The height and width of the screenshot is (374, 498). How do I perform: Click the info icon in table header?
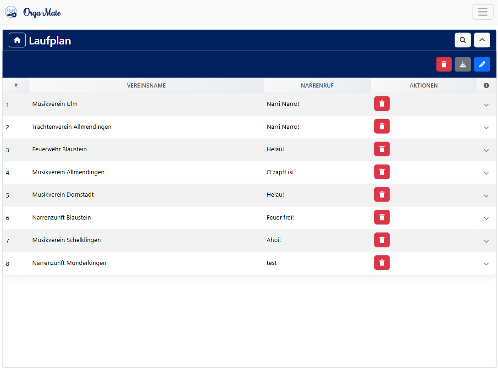486,86
